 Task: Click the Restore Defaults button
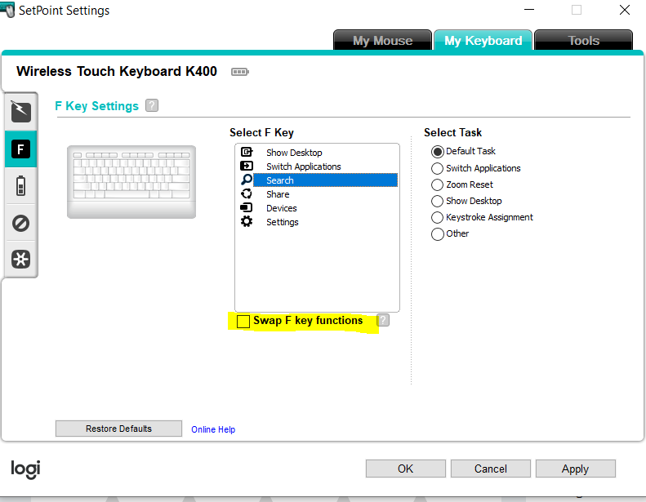118,429
